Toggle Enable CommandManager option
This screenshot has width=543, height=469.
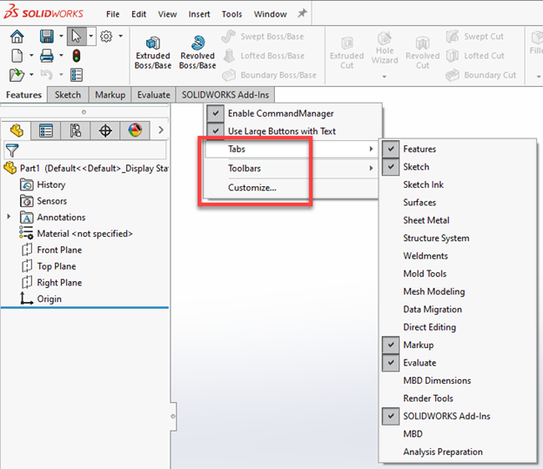click(x=293, y=113)
